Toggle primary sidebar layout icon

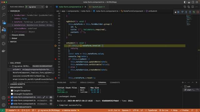[185, 2]
